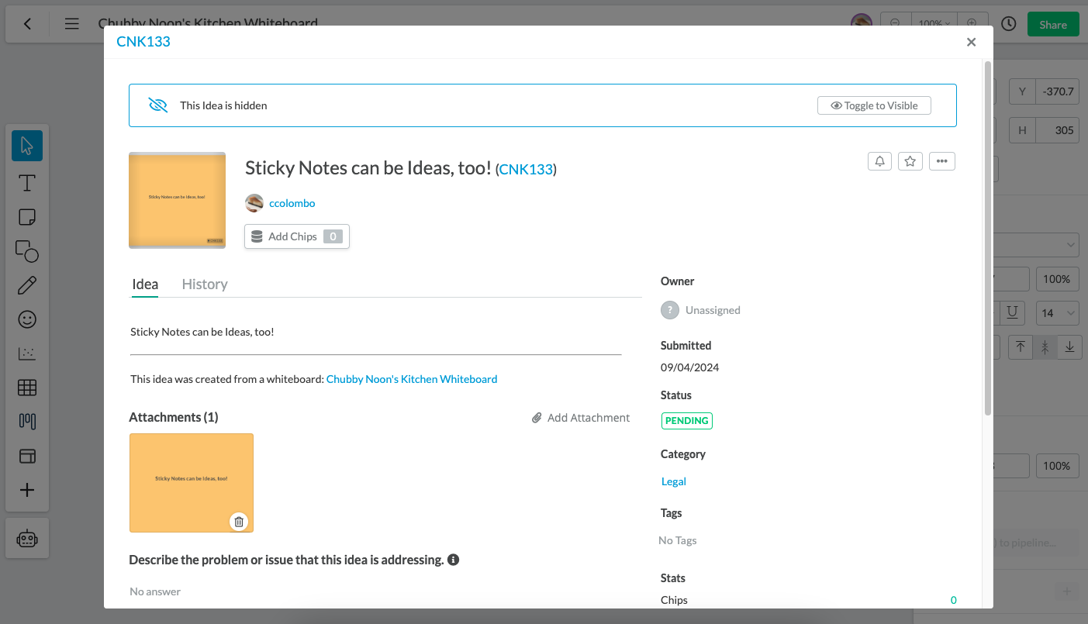Switch to the History tab
Screen dimensions: 1088x624
coord(205,284)
